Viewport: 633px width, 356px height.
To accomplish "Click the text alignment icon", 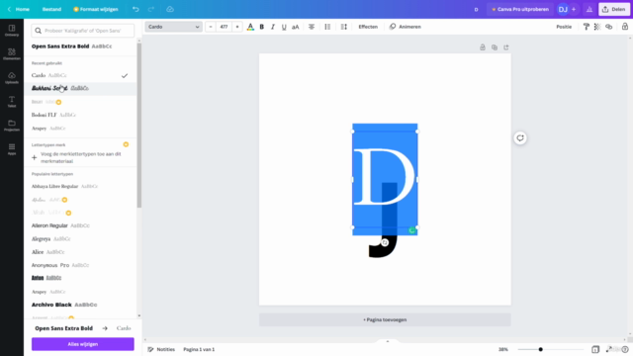I will click(x=312, y=27).
